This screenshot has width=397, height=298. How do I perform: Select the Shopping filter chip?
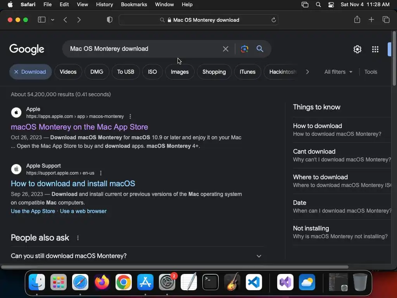tap(214, 72)
